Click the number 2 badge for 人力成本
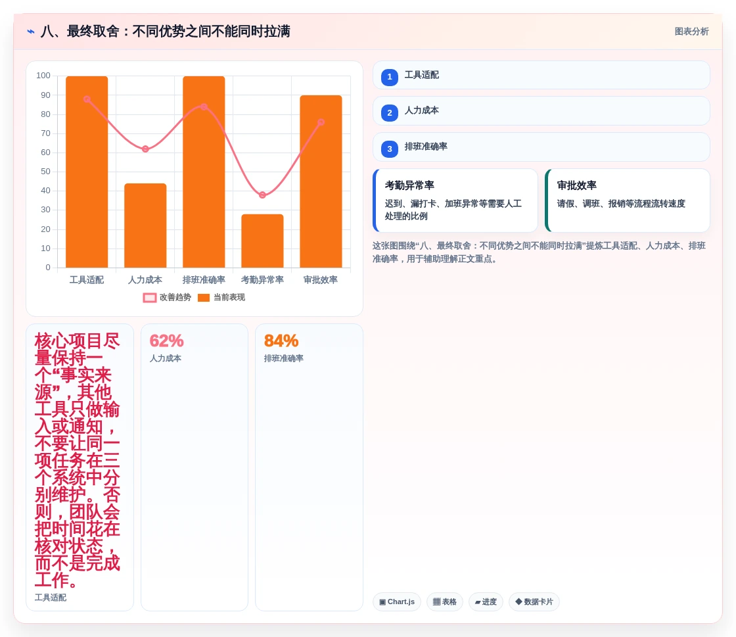The height and width of the screenshot is (637, 736). tap(390, 112)
